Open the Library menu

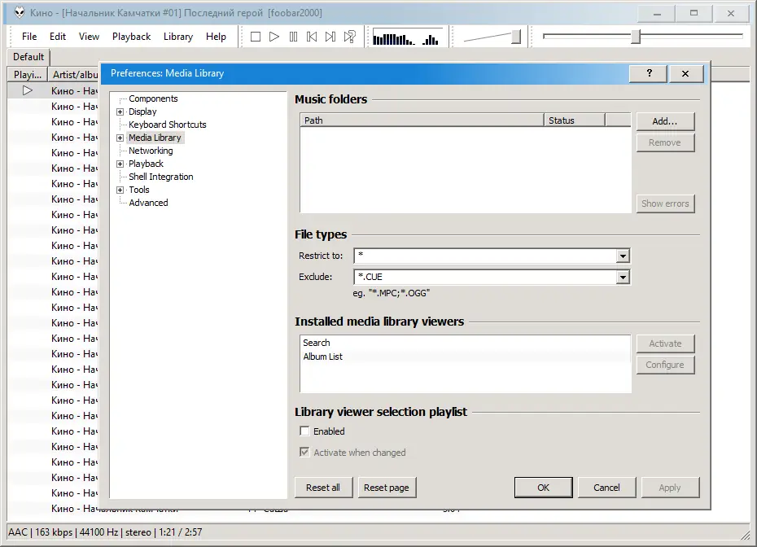coord(177,37)
